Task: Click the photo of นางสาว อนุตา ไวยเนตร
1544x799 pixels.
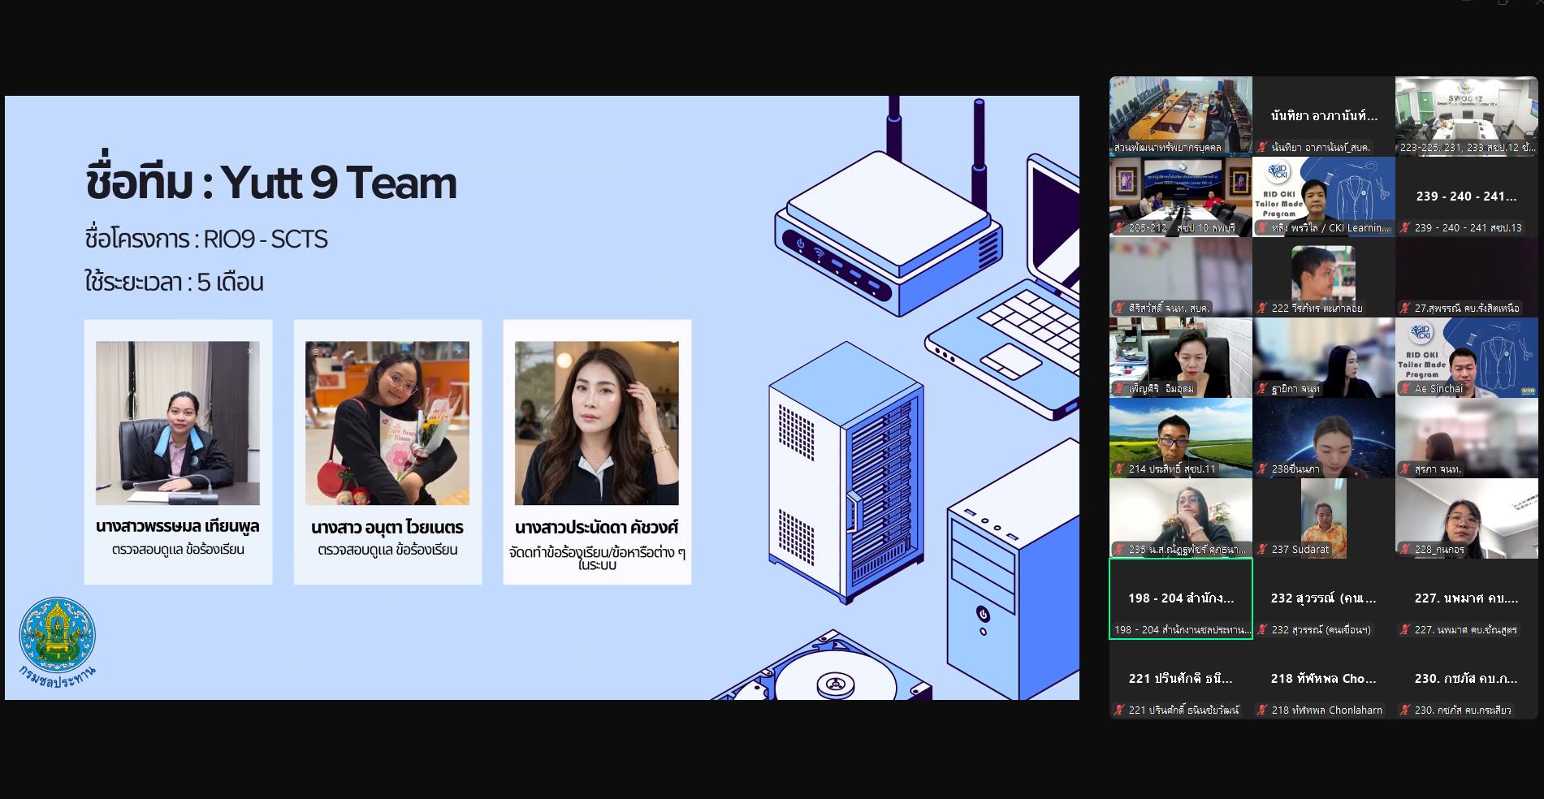Action: (387, 423)
